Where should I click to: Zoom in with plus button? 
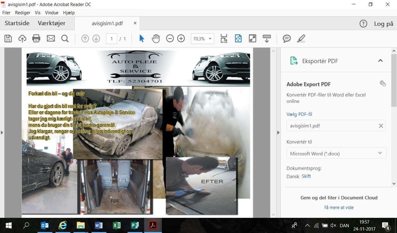coord(181,39)
